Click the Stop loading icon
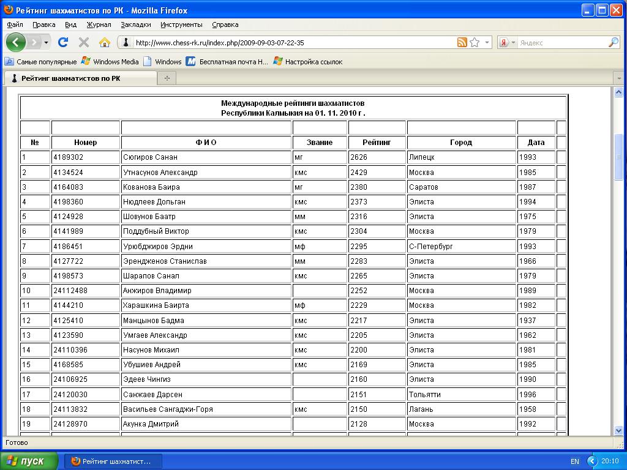This screenshot has width=627, height=470. (x=84, y=42)
